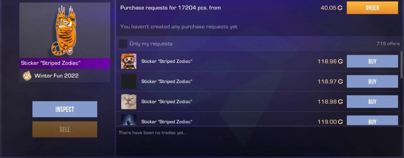
Task: Open the white cat seller avatar
Action: (129, 102)
